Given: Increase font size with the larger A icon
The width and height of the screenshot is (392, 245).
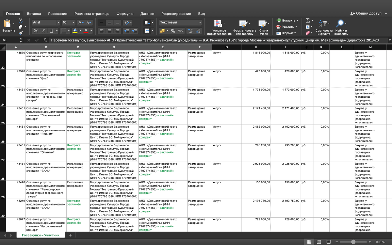Looking at the screenshot, I should (81, 23).
